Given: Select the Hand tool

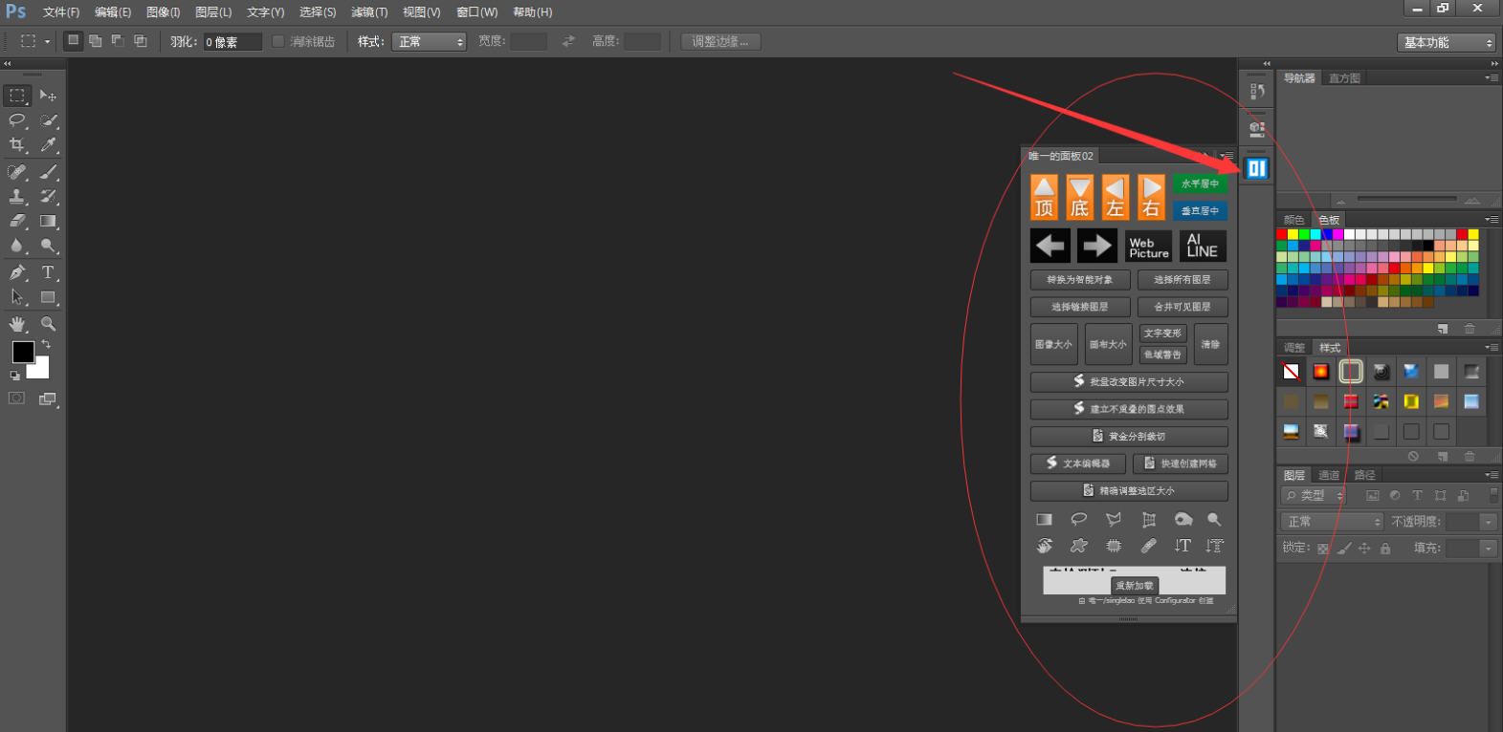Looking at the screenshot, I should [x=17, y=324].
